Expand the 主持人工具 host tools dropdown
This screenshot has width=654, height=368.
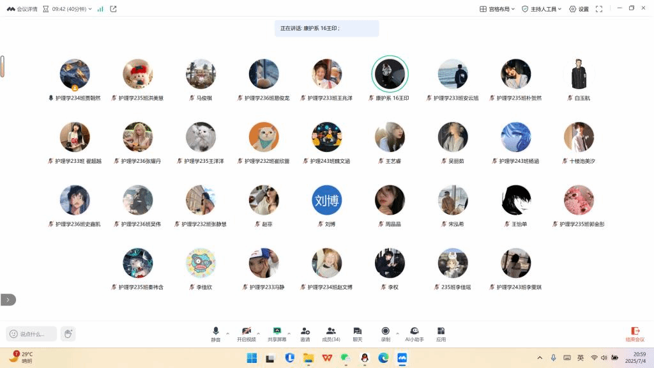coord(542,9)
